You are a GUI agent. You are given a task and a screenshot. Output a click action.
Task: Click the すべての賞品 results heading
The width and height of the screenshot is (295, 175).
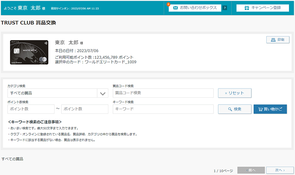(x=12, y=159)
